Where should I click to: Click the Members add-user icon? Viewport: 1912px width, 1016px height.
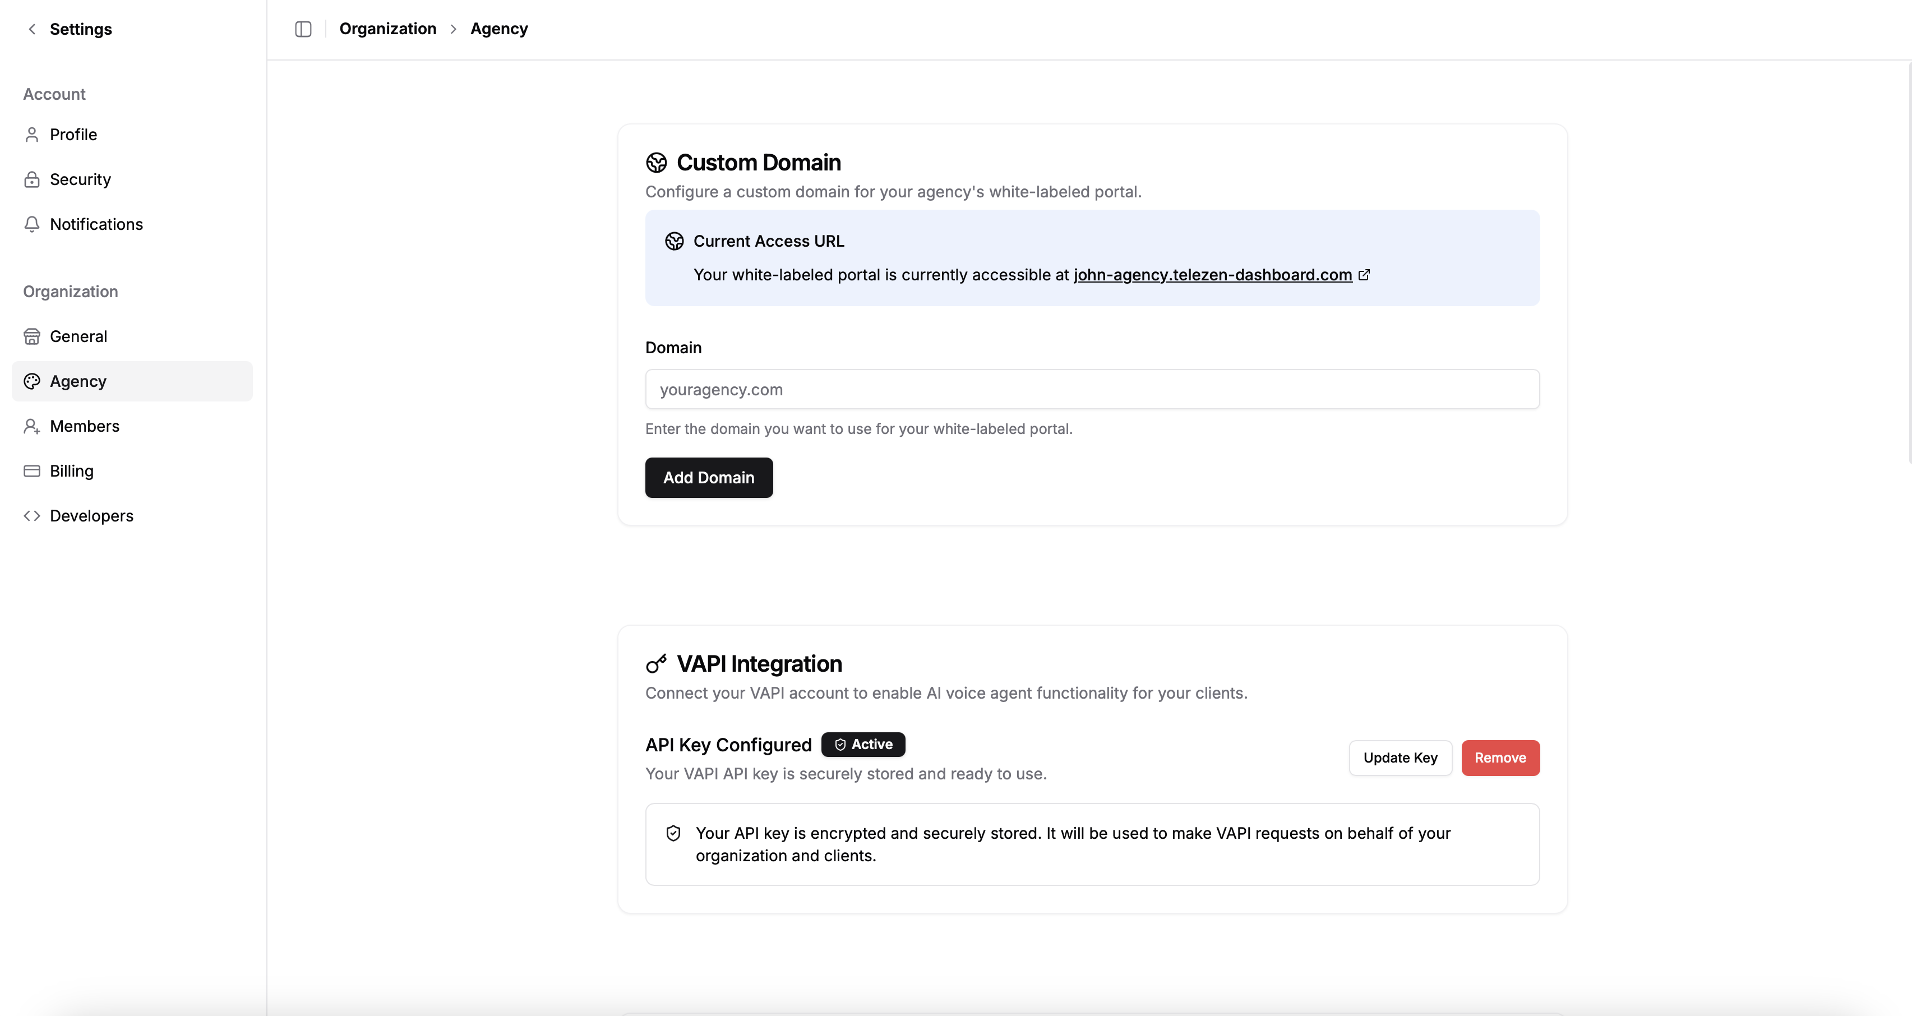coord(32,426)
